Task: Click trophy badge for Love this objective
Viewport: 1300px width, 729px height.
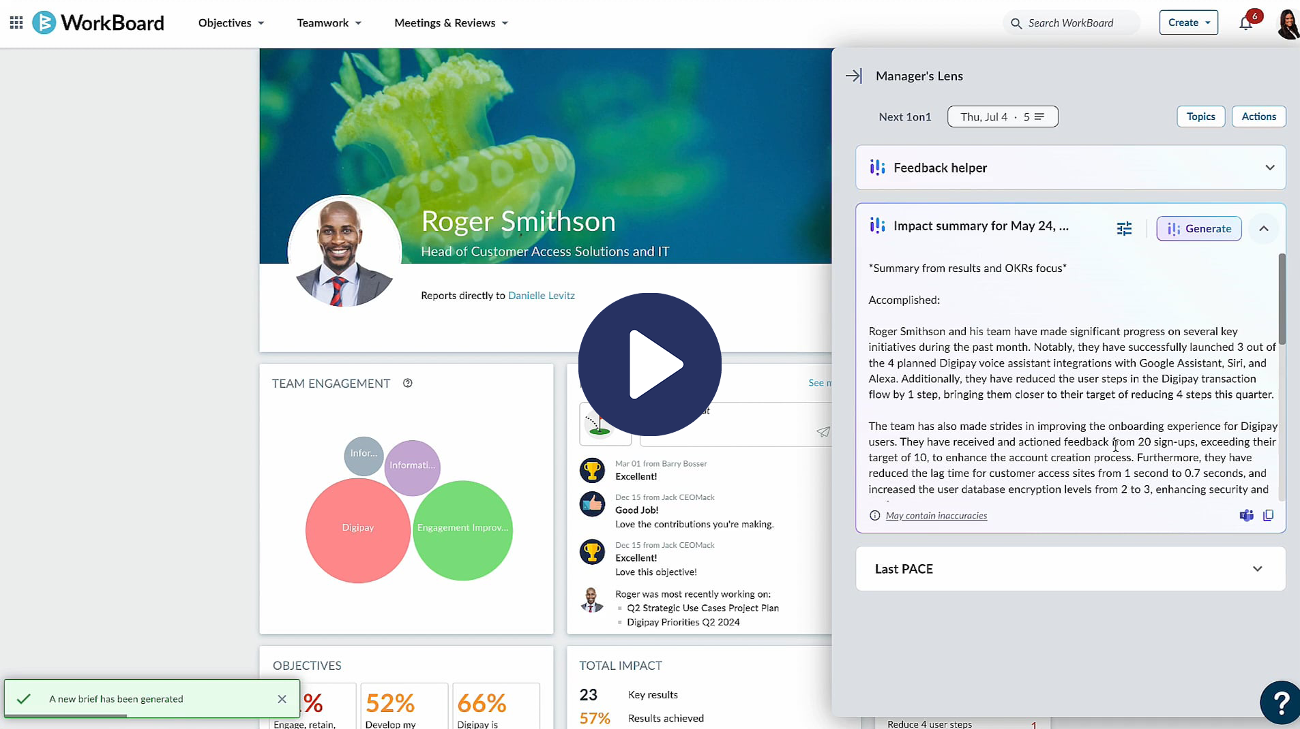Action: click(x=592, y=552)
